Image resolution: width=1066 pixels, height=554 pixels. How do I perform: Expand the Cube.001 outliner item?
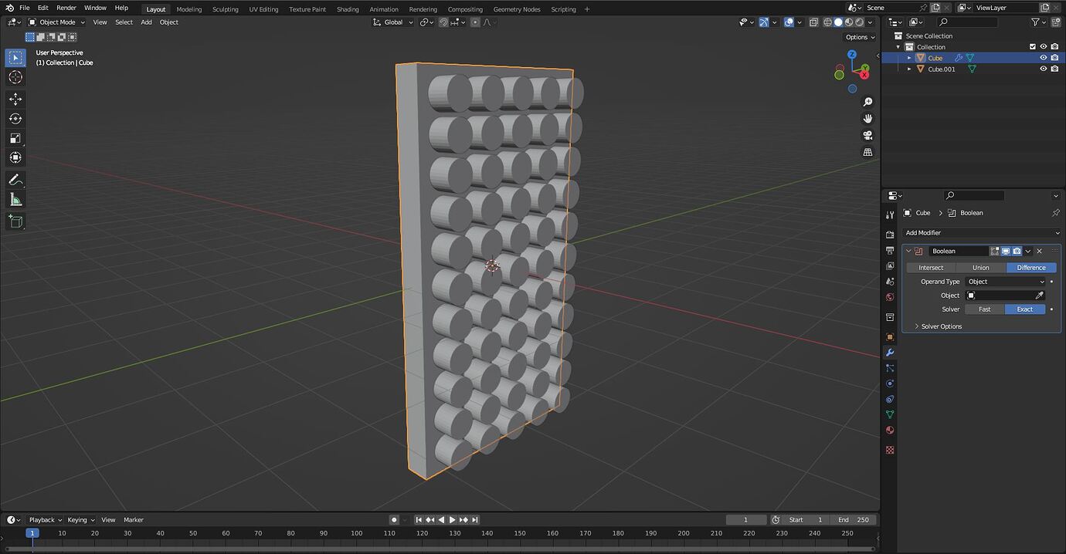(909, 69)
